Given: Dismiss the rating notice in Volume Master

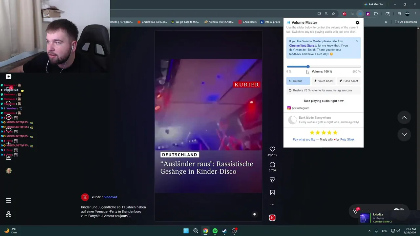Looking at the screenshot, I should tap(357, 41).
